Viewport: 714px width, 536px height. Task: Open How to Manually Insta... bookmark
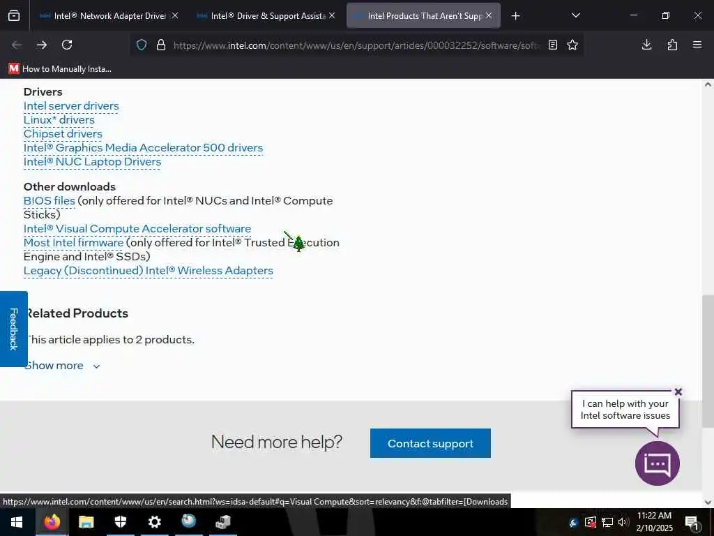coord(60,69)
